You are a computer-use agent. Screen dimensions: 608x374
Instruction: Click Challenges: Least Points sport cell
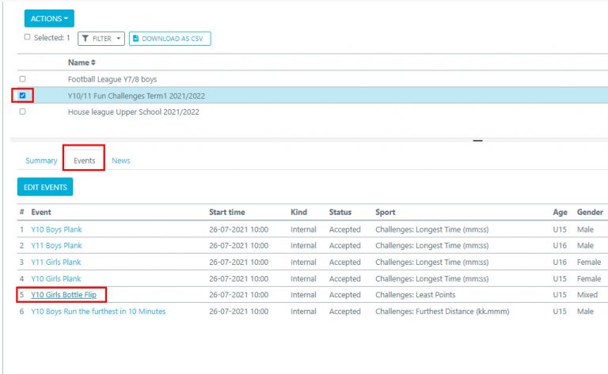(416, 295)
